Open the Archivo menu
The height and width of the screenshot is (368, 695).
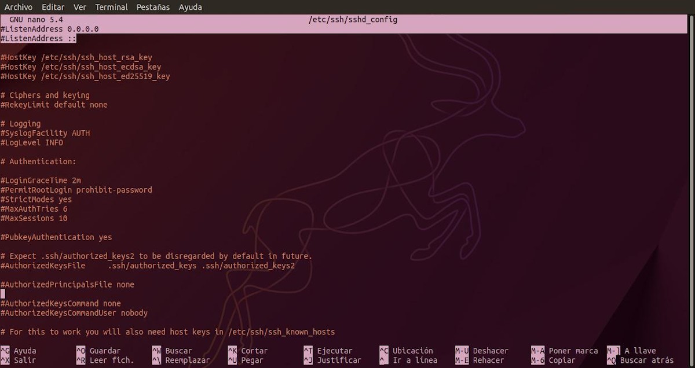coord(18,7)
